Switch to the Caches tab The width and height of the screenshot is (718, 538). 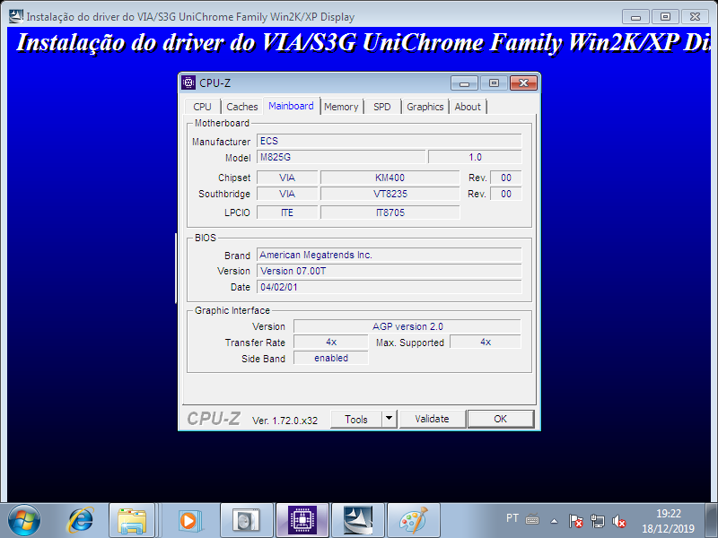tap(241, 107)
